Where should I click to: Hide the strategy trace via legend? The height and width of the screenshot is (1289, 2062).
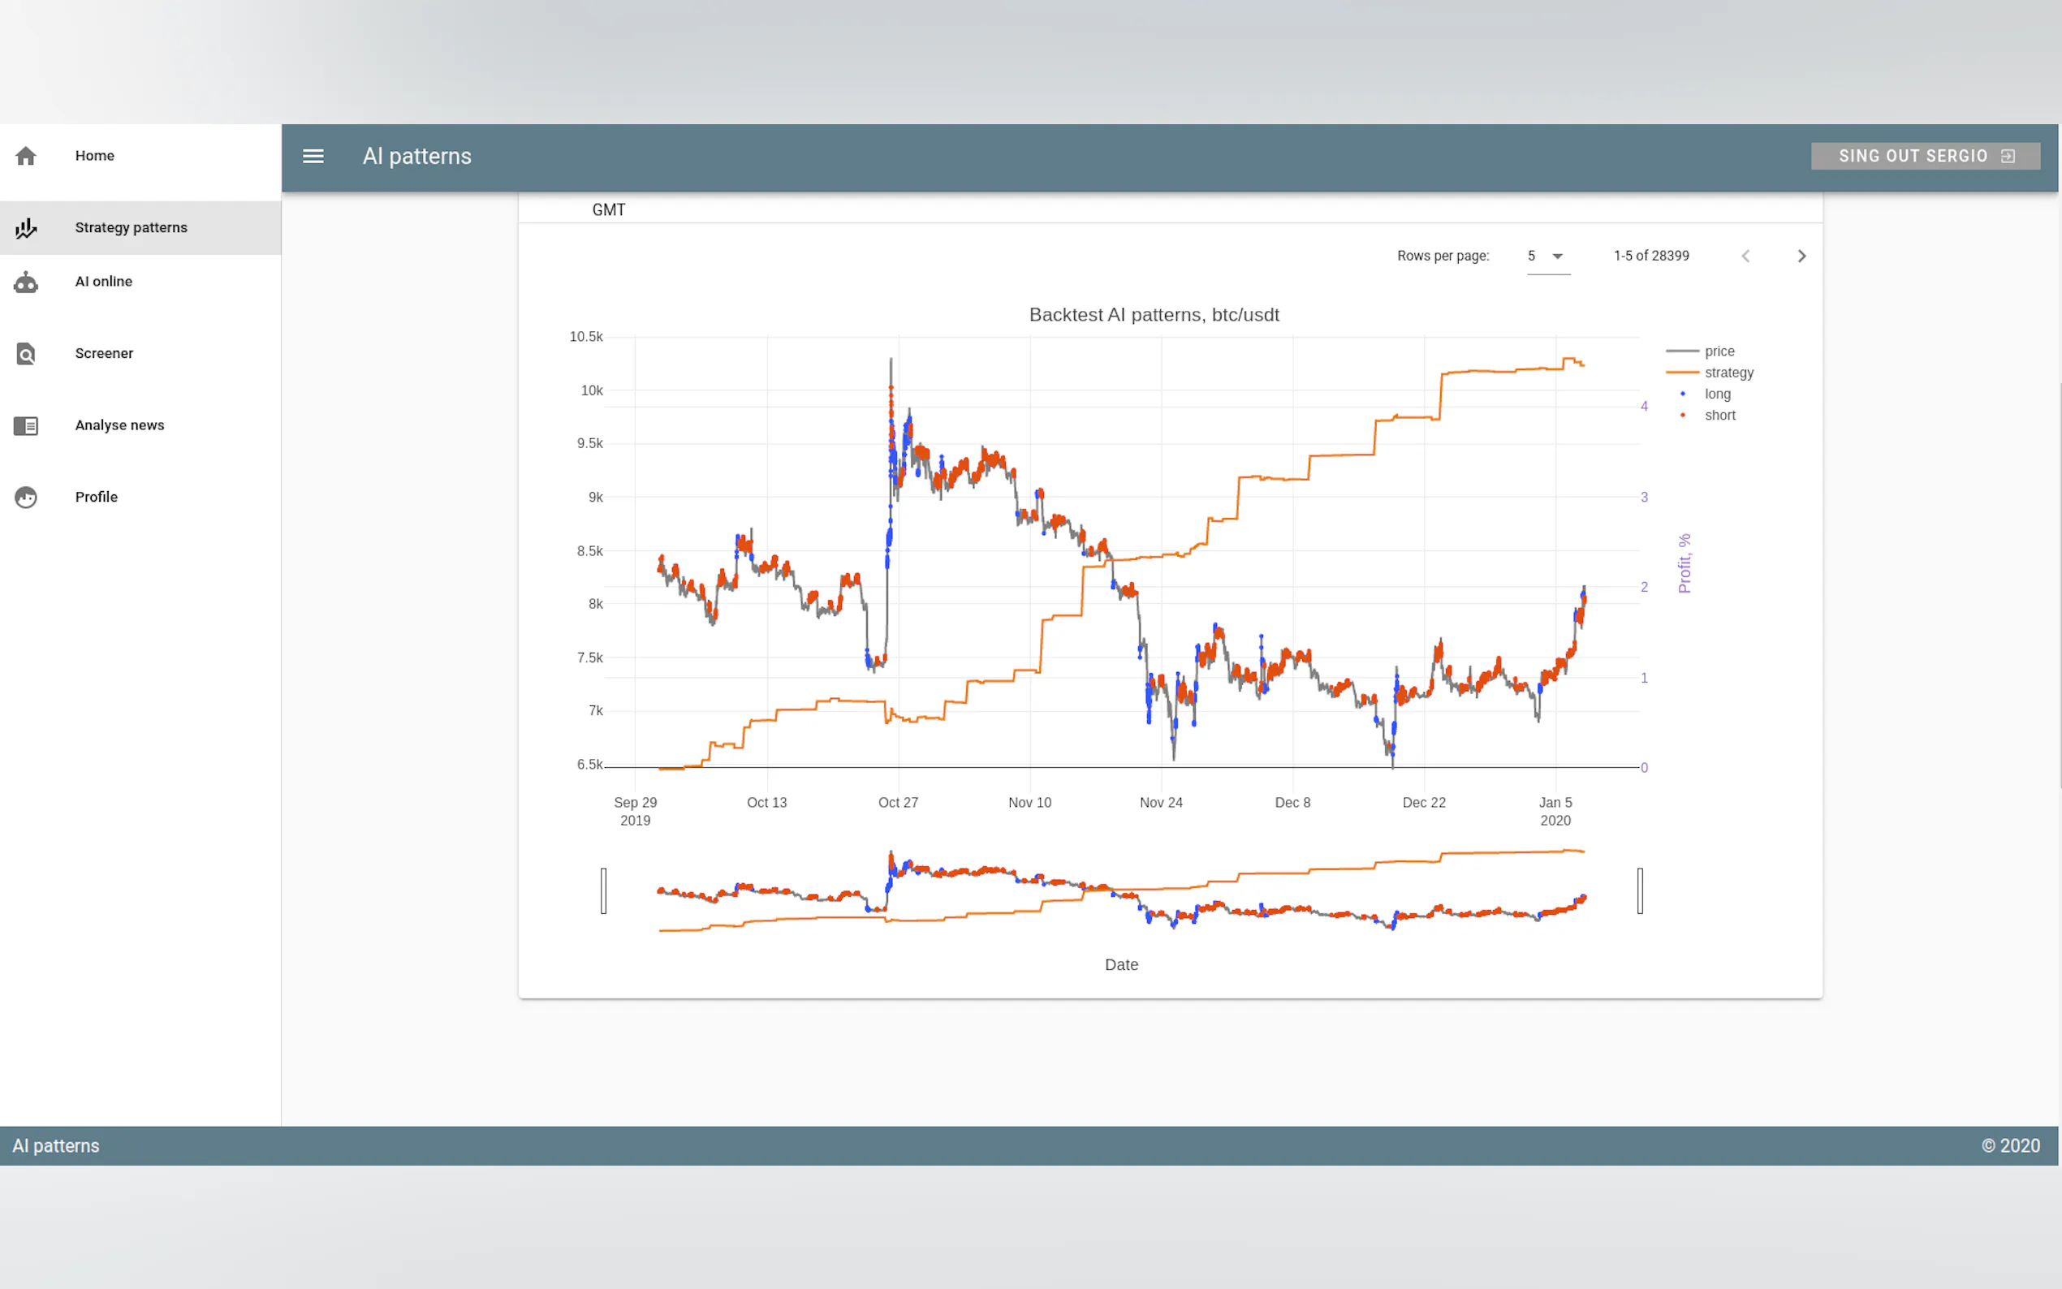click(x=1727, y=373)
